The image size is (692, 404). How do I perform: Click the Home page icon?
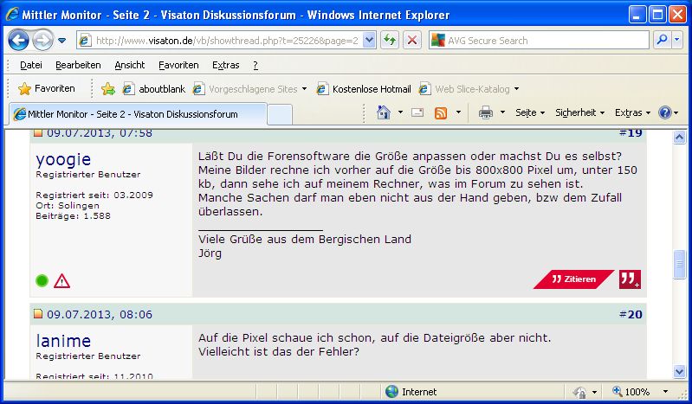tap(383, 113)
